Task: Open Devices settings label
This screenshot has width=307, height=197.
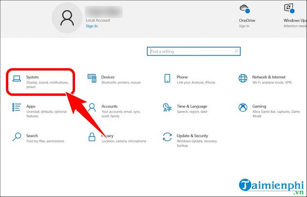Action: (x=108, y=77)
